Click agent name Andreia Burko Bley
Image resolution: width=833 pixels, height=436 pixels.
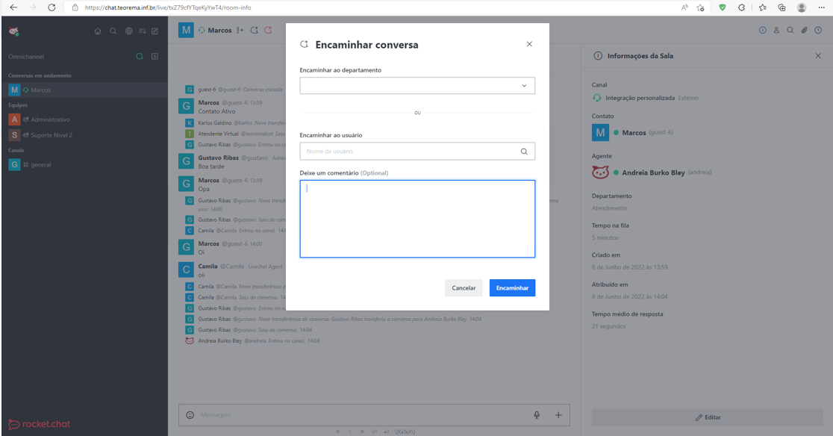pyautogui.click(x=653, y=172)
